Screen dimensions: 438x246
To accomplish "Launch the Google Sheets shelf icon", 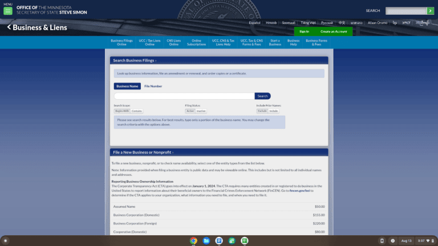I will [x=244, y=241].
